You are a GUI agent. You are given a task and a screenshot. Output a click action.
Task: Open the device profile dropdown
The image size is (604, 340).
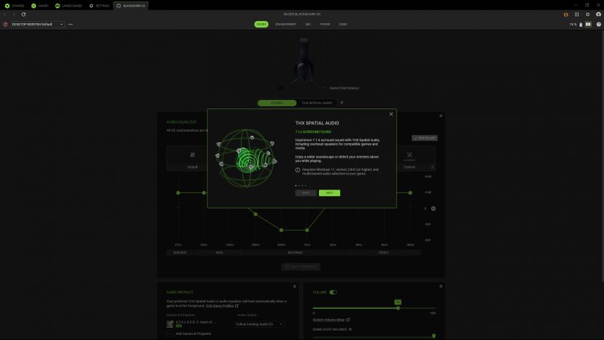coord(37,24)
